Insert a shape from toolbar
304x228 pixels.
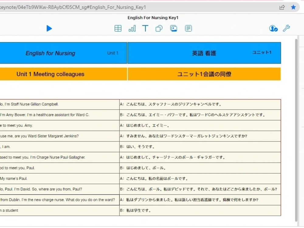tap(159, 29)
